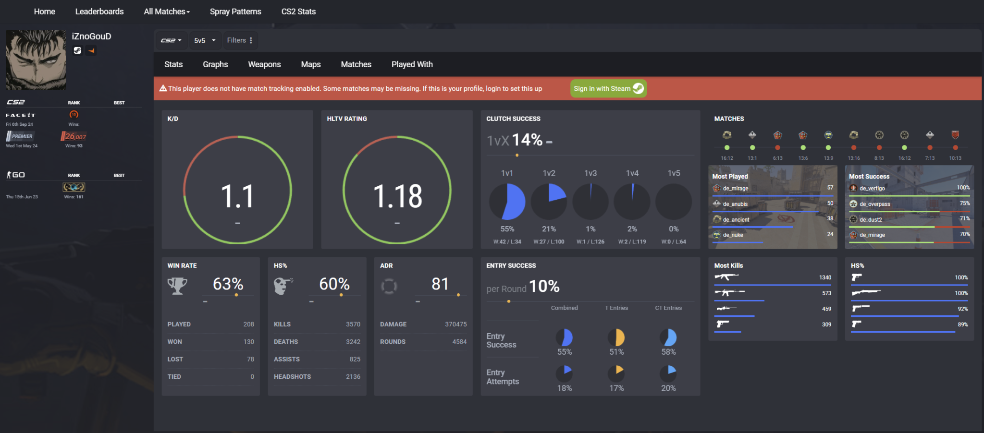Image resolution: width=984 pixels, height=433 pixels.
Task: Click the sniper rifle icon with 459 kills
Action: [726, 308]
